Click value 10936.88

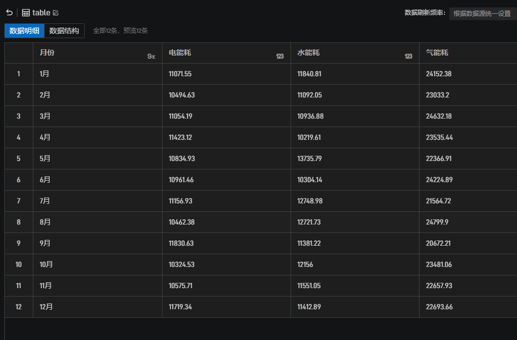310,116
